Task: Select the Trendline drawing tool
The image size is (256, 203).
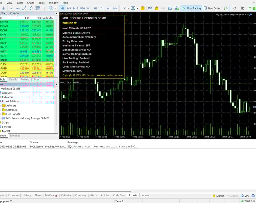Action: pyautogui.click(x=24, y=8)
